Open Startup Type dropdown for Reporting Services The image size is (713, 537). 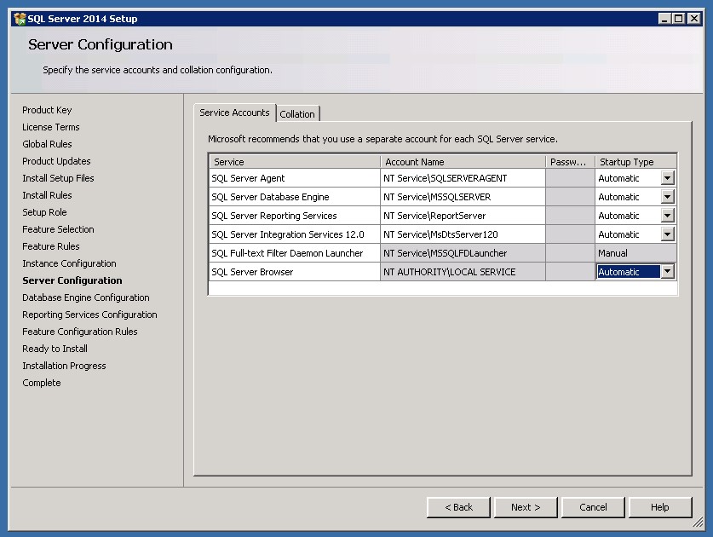click(667, 216)
